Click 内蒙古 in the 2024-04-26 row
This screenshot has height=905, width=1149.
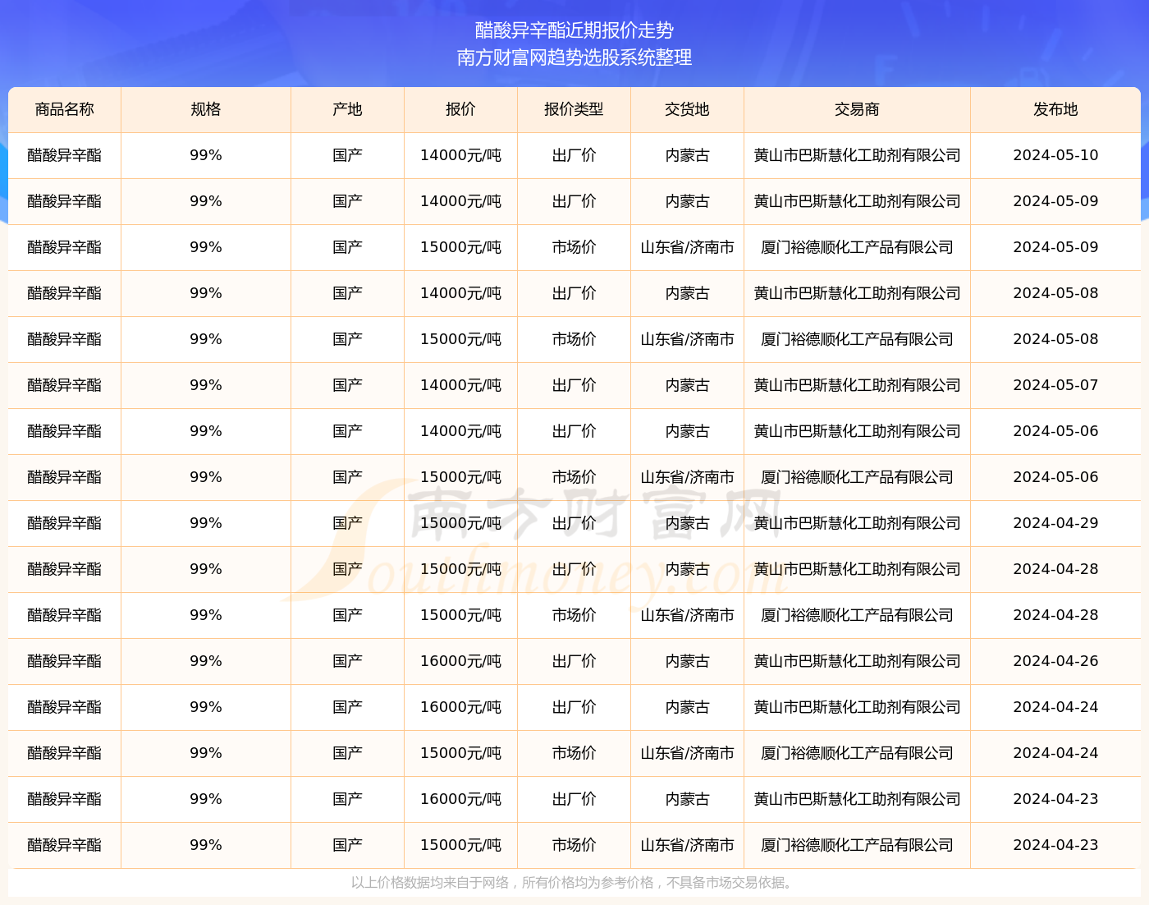coord(687,661)
